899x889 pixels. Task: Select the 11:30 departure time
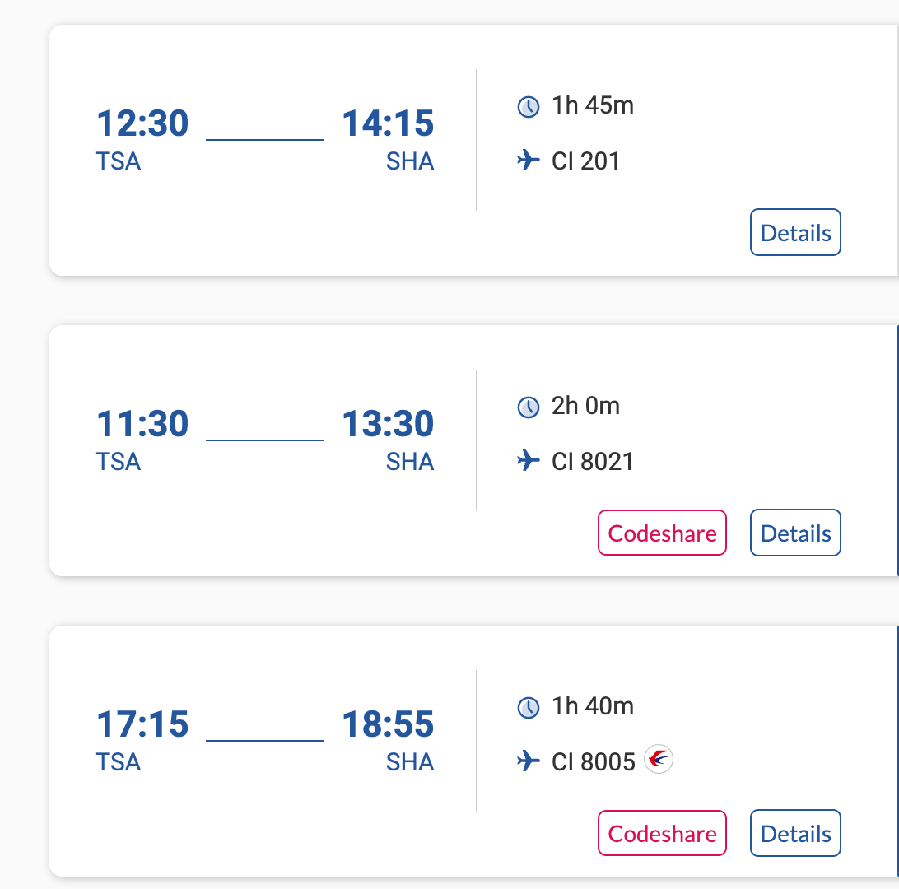pyautogui.click(x=142, y=425)
